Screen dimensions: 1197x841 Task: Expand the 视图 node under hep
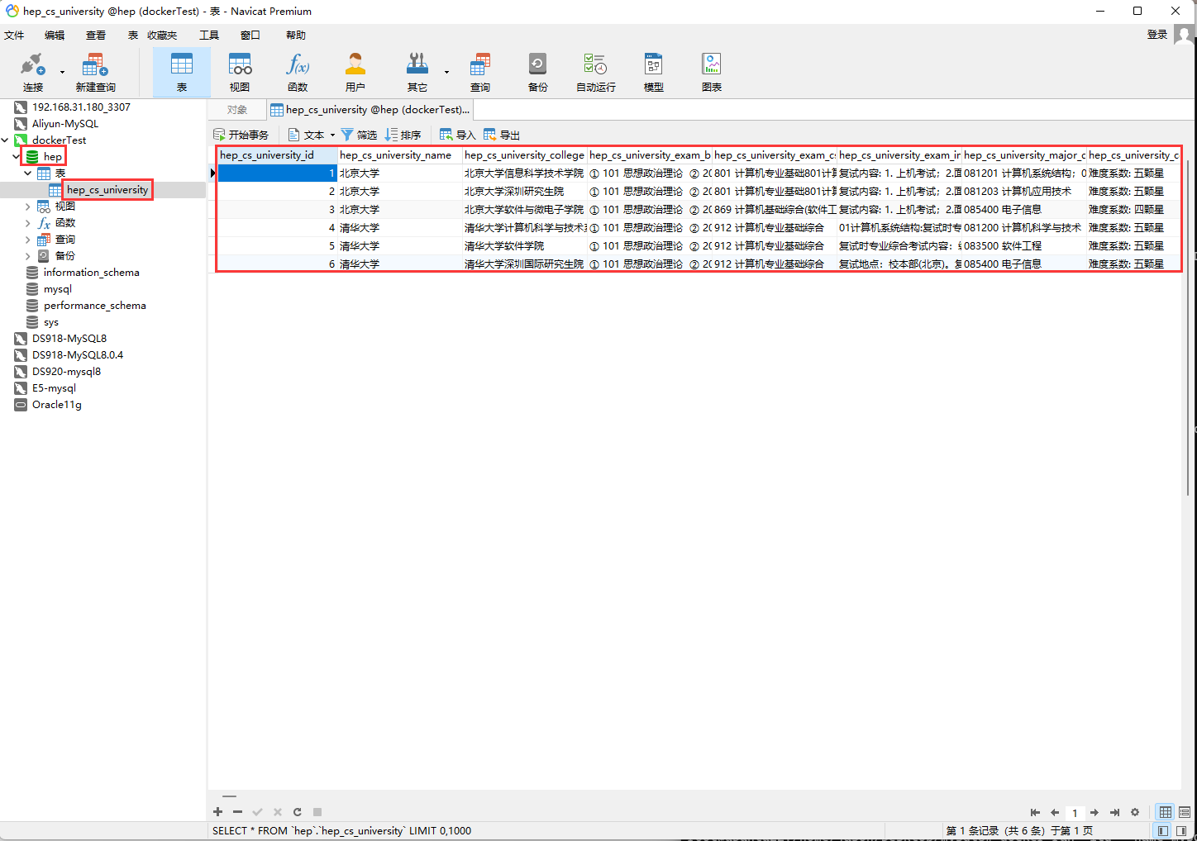click(x=28, y=207)
